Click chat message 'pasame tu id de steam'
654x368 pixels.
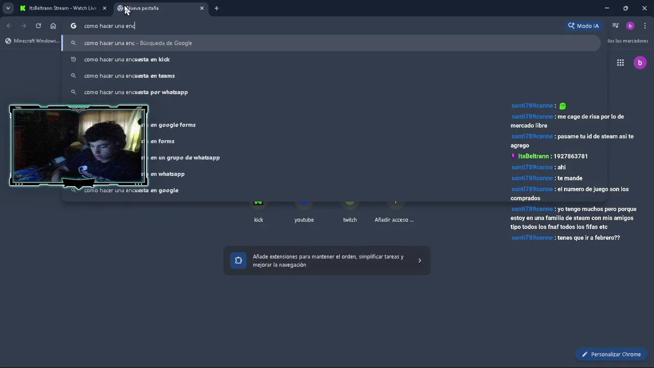(572, 141)
